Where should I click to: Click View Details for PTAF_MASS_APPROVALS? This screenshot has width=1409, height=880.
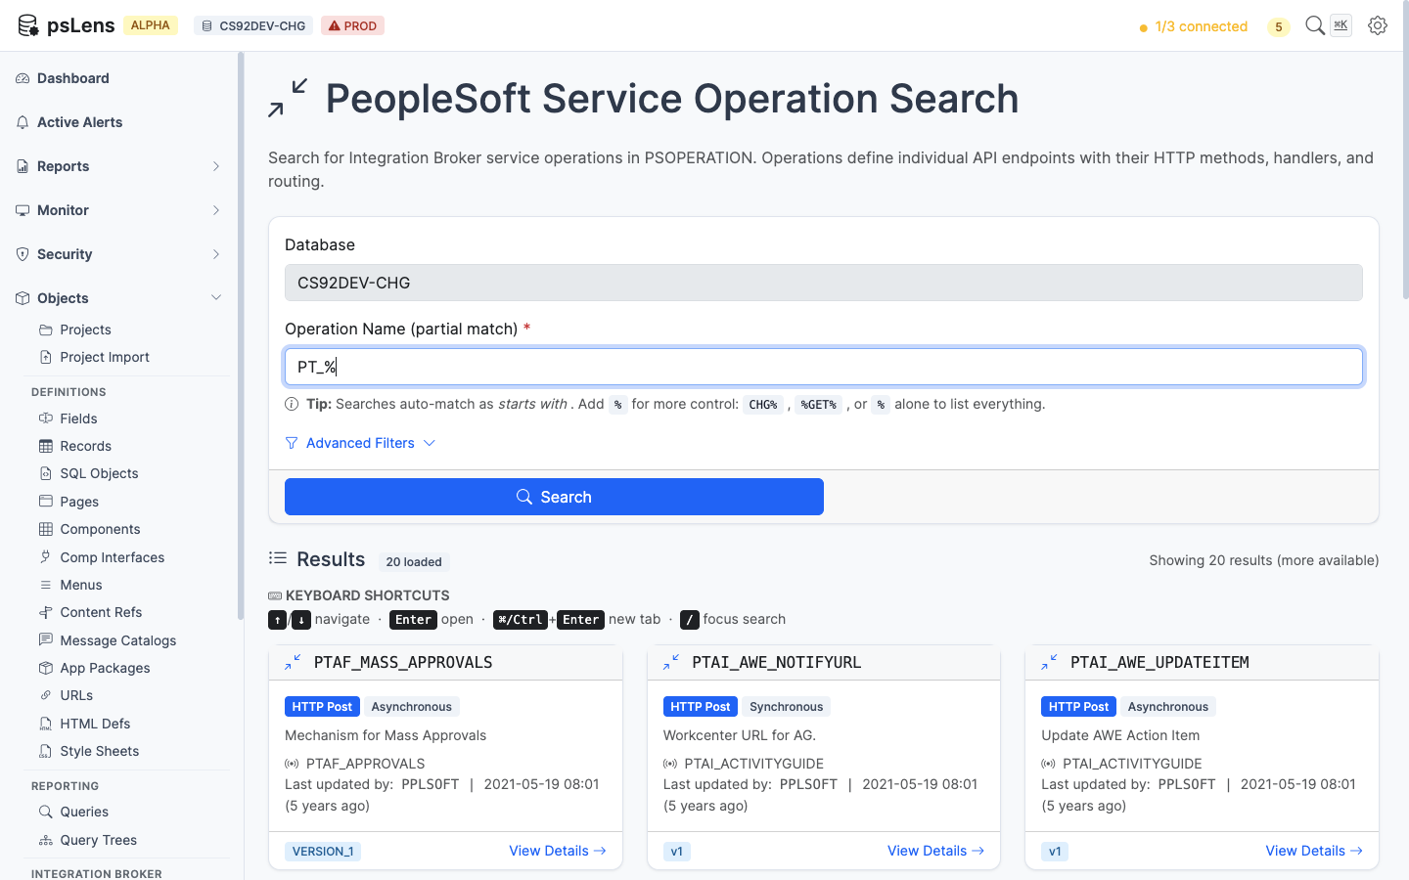click(558, 851)
